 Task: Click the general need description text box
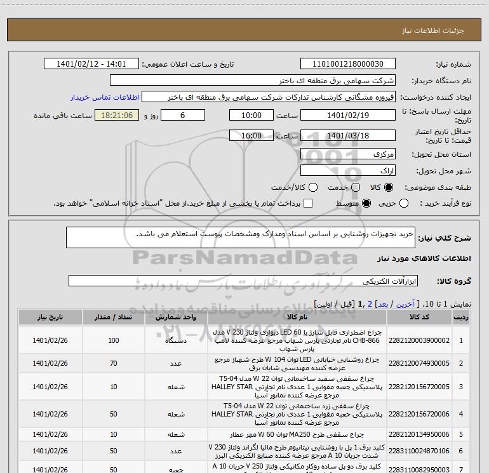(x=241, y=237)
